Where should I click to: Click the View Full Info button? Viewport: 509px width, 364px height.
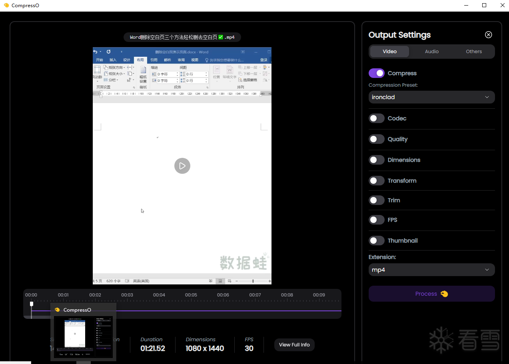[x=294, y=345]
